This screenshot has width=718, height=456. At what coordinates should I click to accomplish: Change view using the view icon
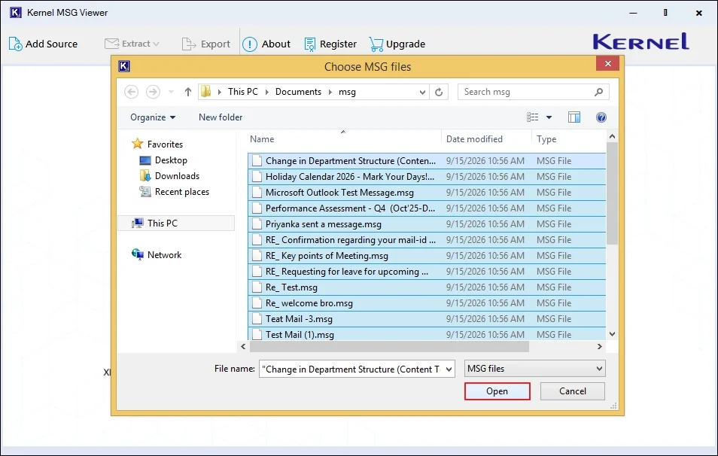tap(533, 117)
